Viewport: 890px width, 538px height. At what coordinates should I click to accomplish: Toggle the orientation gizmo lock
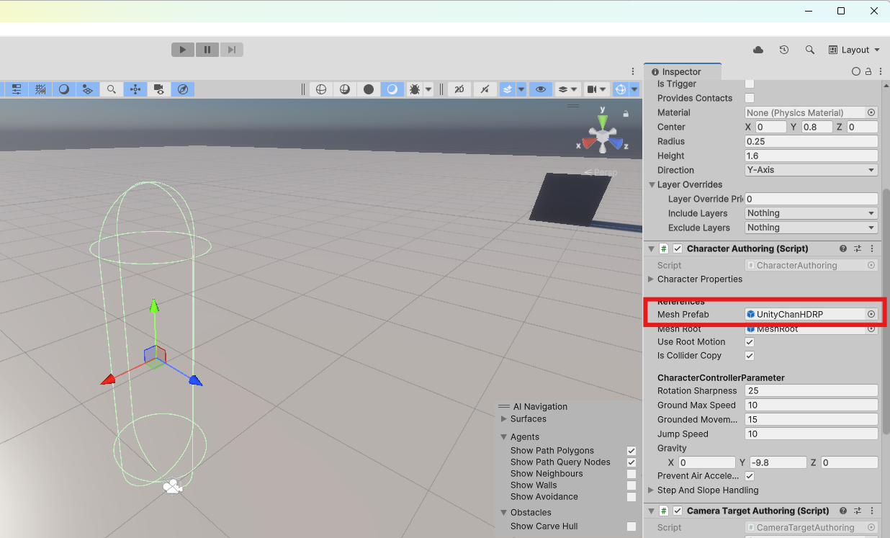pyautogui.click(x=626, y=114)
